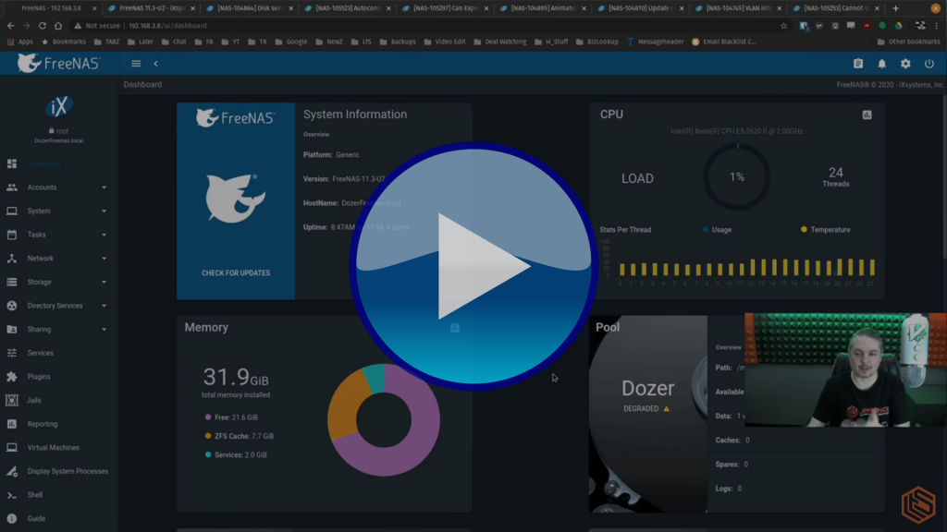Click the Display System Processes icon
The height and width of the screenshot is (532, 947).
(x=12, y=471)
